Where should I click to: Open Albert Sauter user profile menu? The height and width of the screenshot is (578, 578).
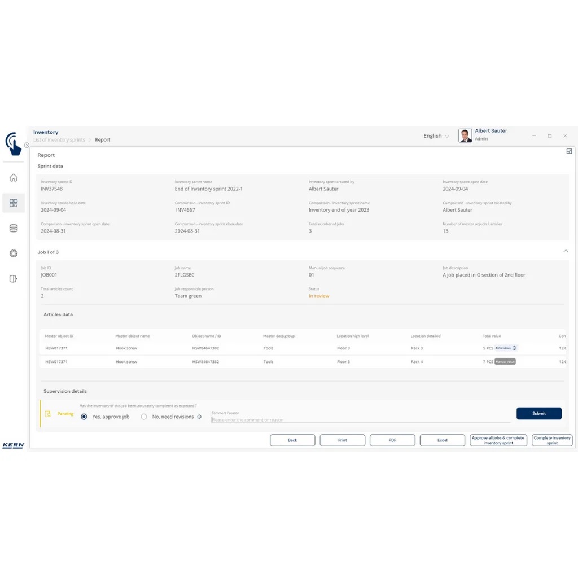pyautogui.click(x=483, y=135)
